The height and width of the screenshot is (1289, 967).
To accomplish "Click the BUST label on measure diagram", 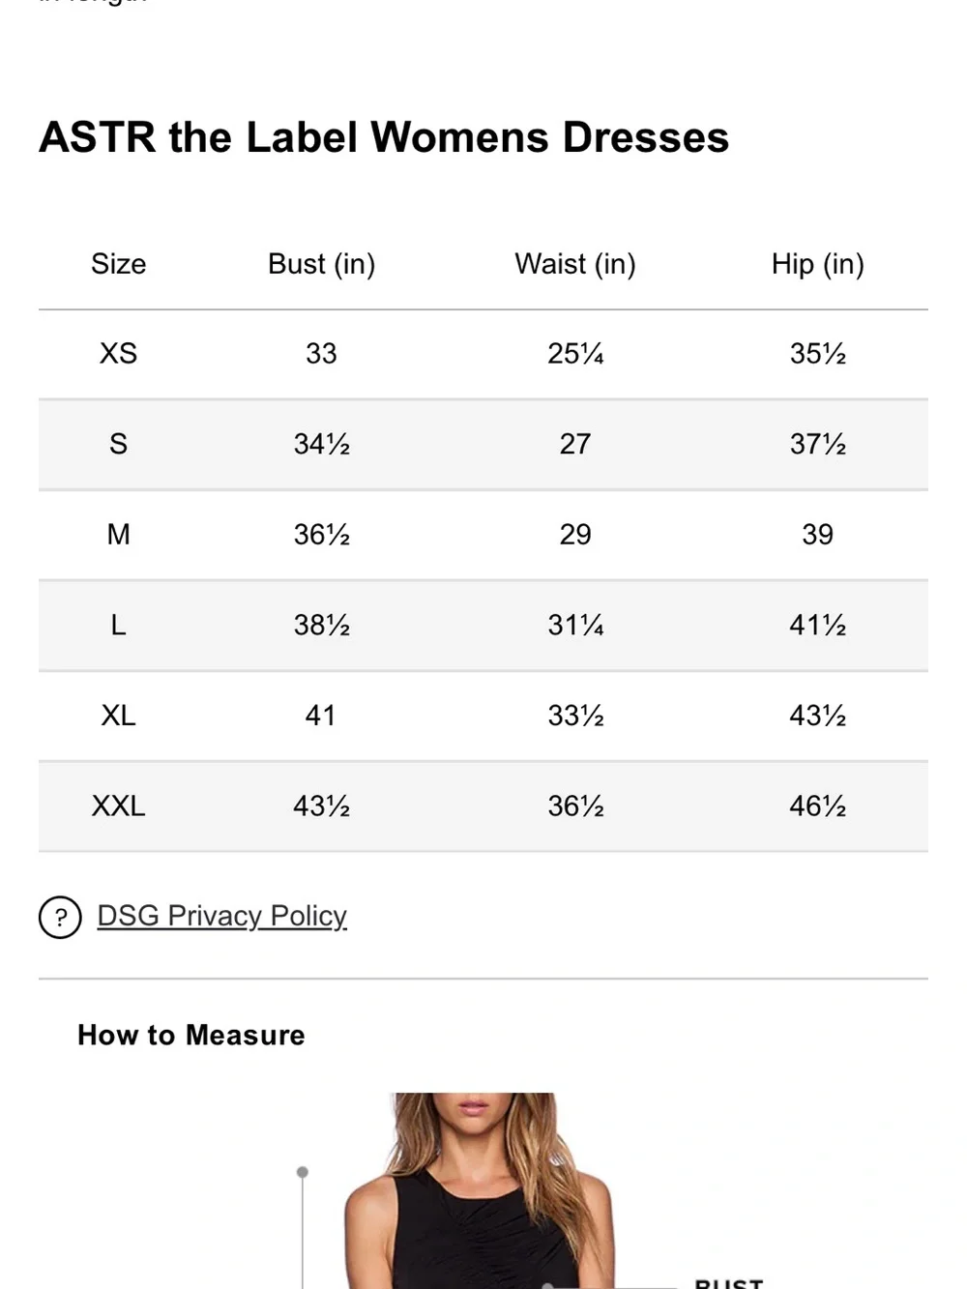I will [729, 1282].
